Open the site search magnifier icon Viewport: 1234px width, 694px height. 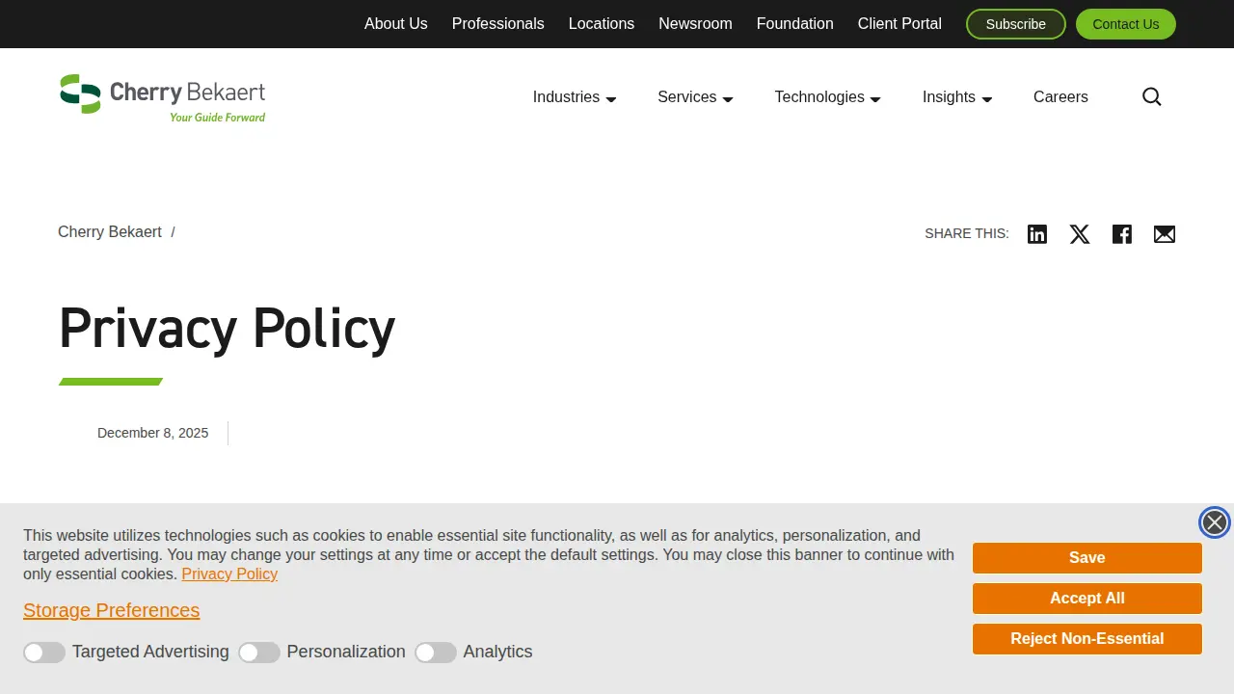tap(1151, 96)
